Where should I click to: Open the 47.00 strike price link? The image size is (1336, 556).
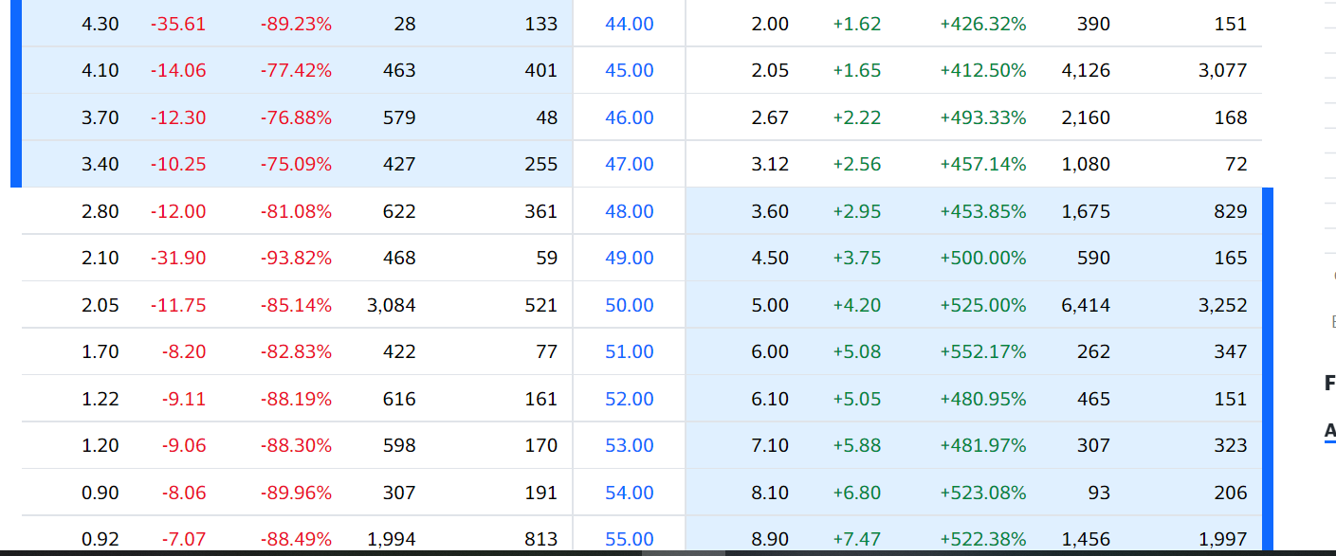click(630, 164)
